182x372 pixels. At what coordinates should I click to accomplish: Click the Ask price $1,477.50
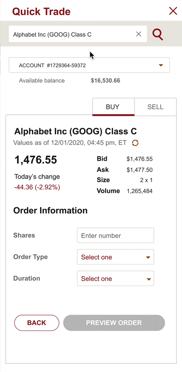[x=140, y=170]
